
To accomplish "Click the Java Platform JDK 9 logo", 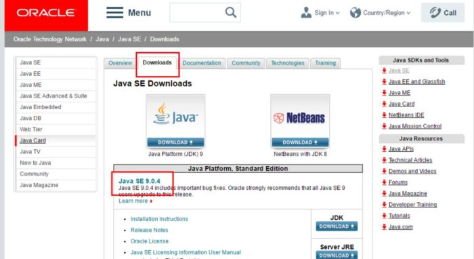I will coord(175,117).
